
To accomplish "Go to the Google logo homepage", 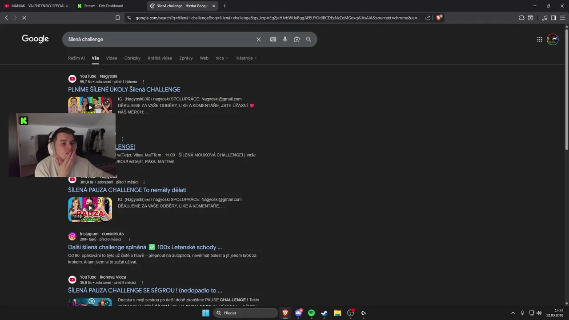I will (x=35, y=39).
